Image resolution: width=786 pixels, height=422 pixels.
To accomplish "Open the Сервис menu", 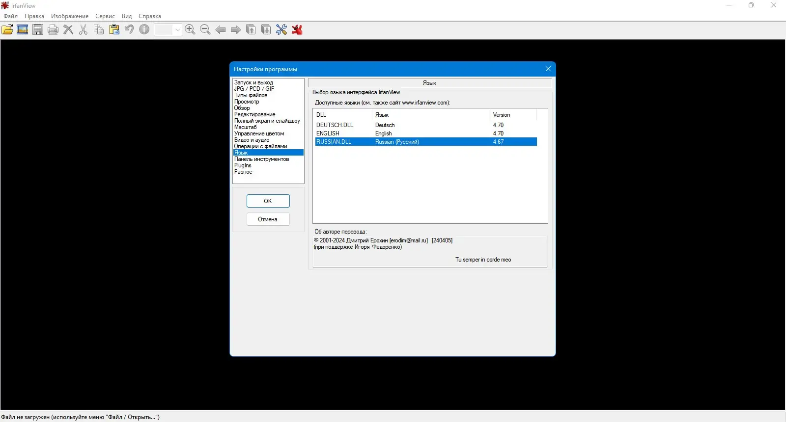I will (x=105, y=16).
